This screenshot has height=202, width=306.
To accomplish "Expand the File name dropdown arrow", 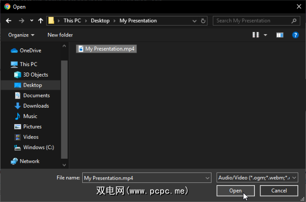I will coord(207,178).
